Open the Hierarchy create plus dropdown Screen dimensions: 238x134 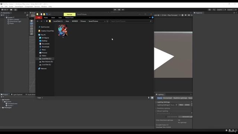2,15
